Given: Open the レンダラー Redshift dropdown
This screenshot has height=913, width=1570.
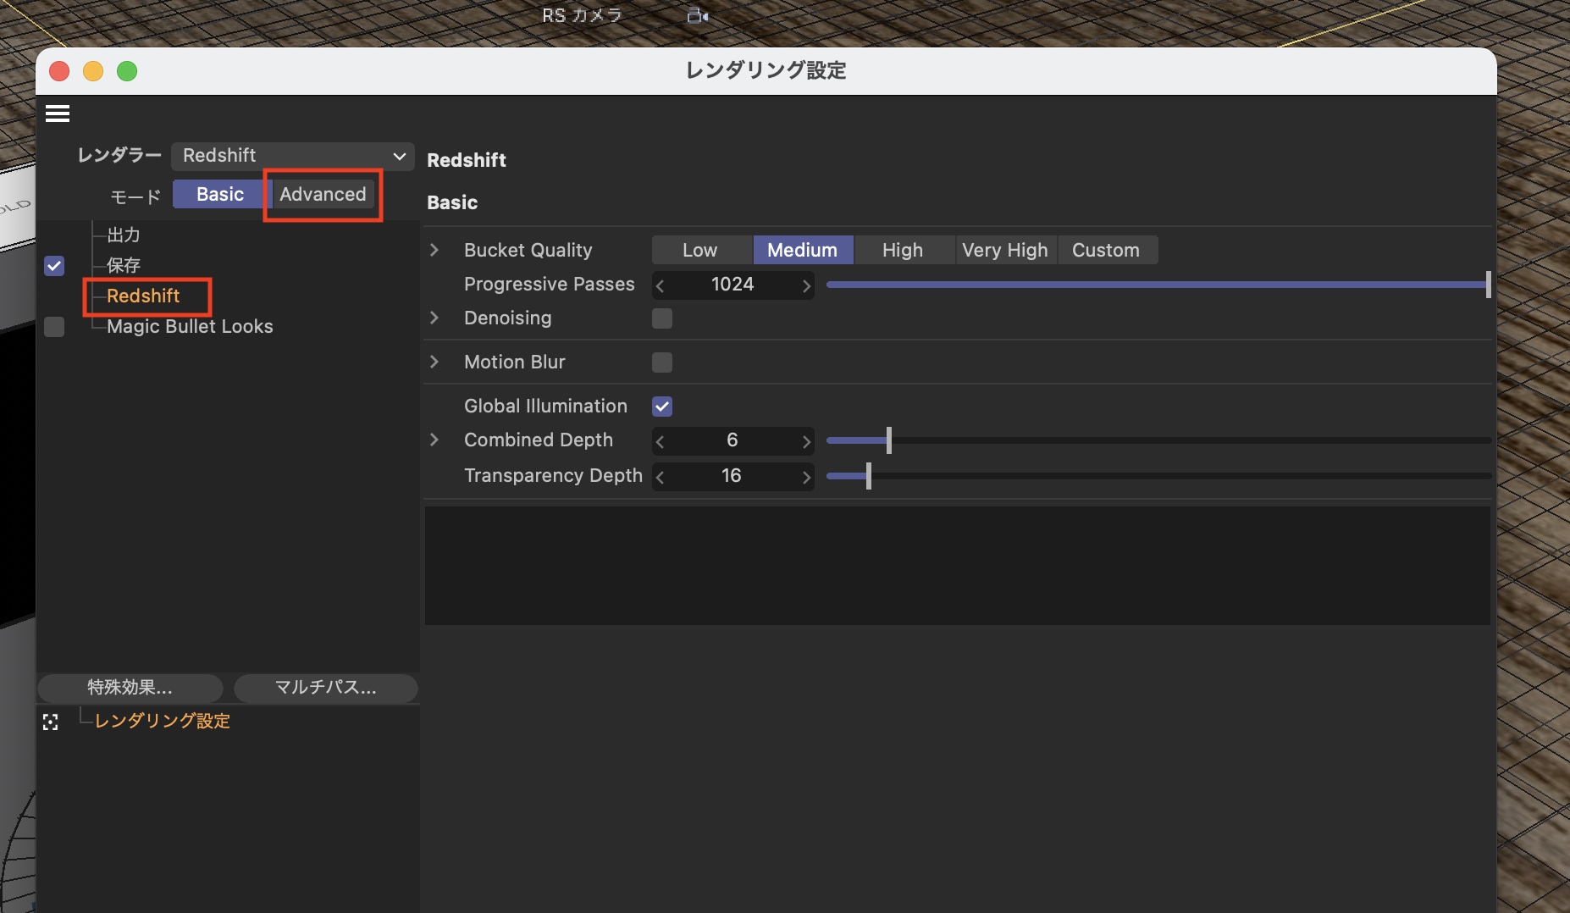Looking at the screenshot, I should [x=292, y=156].
